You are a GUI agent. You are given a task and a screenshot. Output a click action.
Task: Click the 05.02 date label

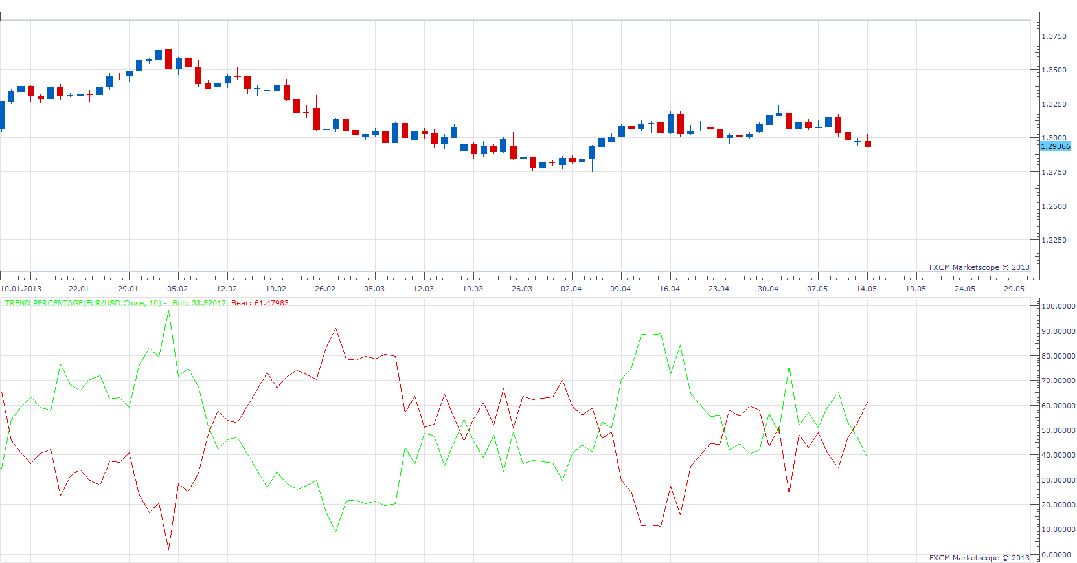coord(177,289)
